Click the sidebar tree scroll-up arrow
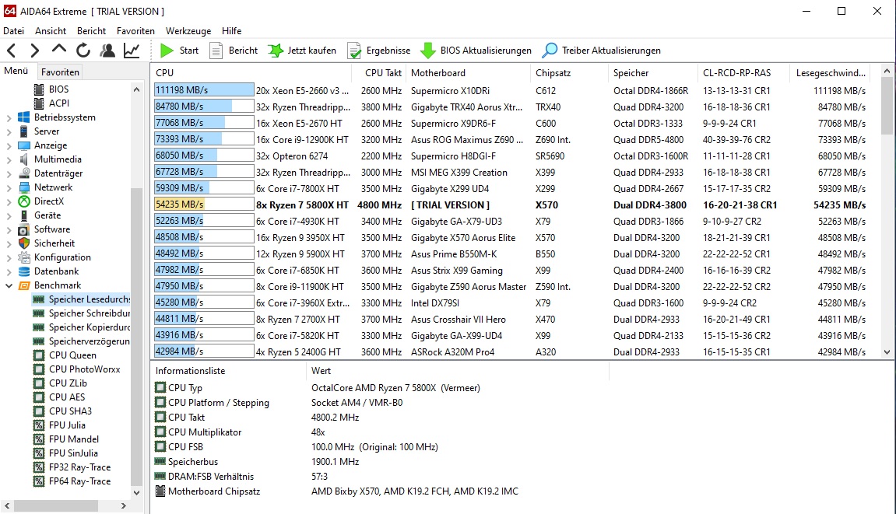896x514 pixels. [x=136, y=89]
